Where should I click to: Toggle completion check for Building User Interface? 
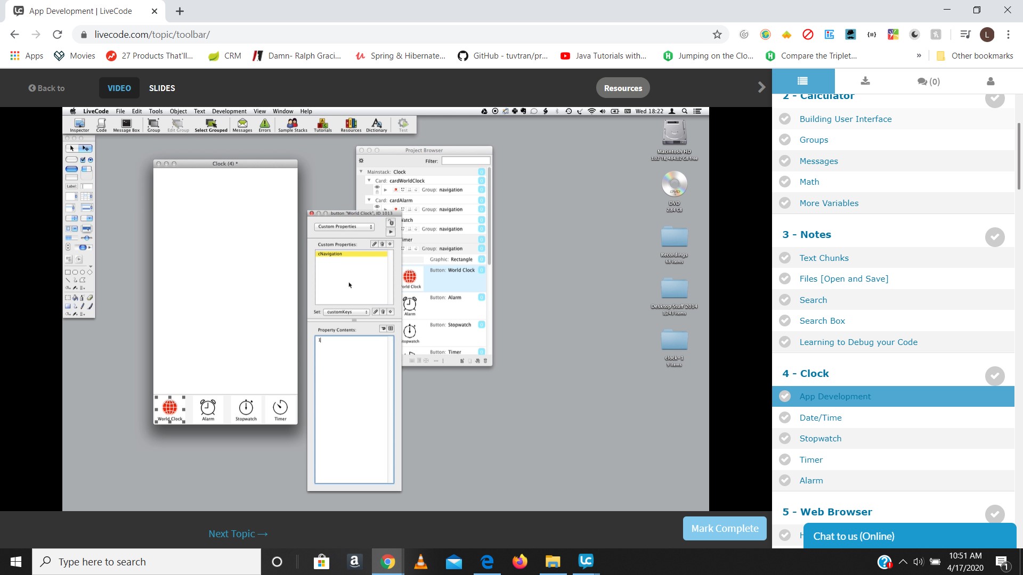click(785, 119)
